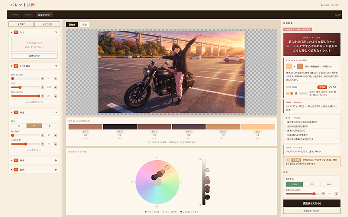Click the dark purple-gray palette swatch

tap(189, 127)
